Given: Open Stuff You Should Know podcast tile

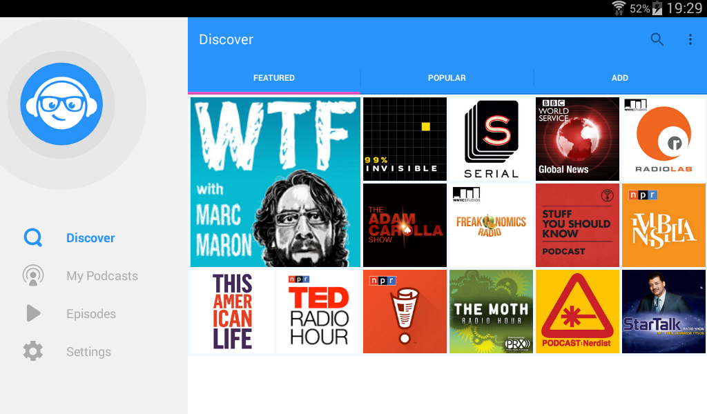Looking at the screenshot, I should tap(577, 225).
